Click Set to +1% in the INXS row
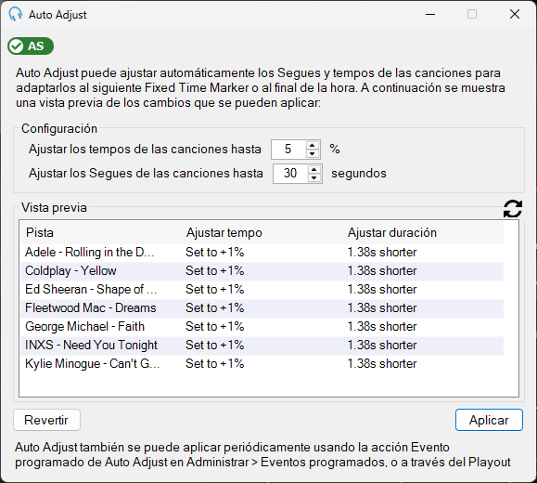 [215, 345]
